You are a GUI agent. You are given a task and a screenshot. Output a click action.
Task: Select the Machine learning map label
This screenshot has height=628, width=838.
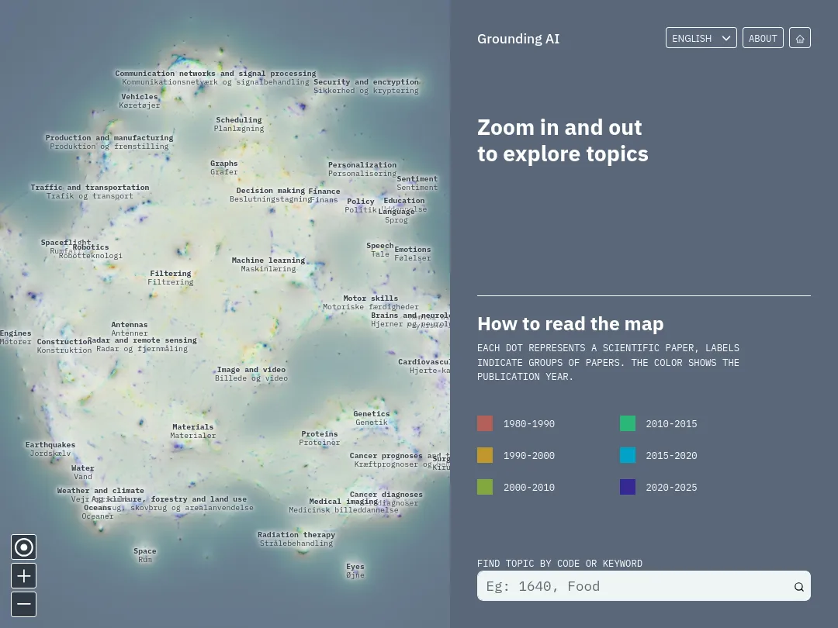point(268,261)
